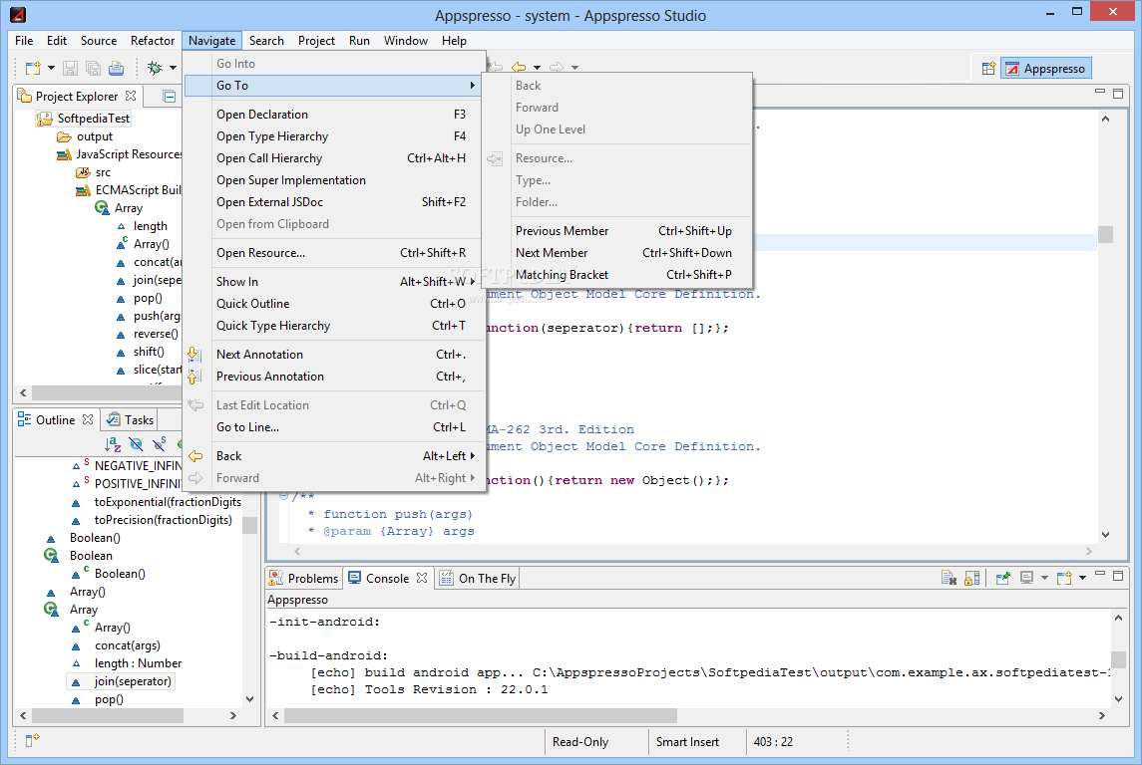Collapse the push function comment fold

coord(284,496)
